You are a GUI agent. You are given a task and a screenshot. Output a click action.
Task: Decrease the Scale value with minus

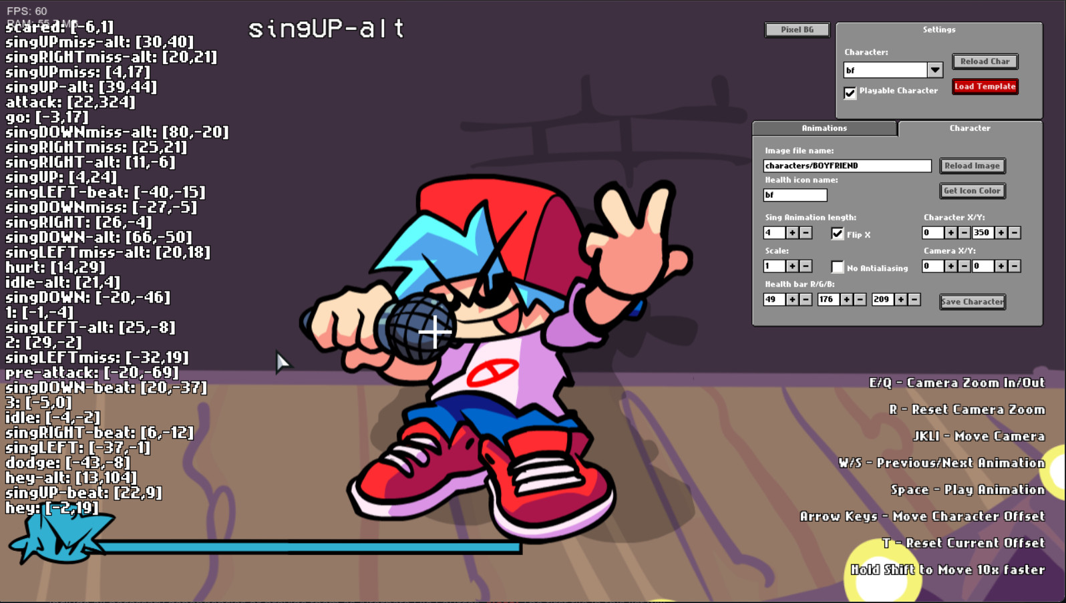(806, 266)
